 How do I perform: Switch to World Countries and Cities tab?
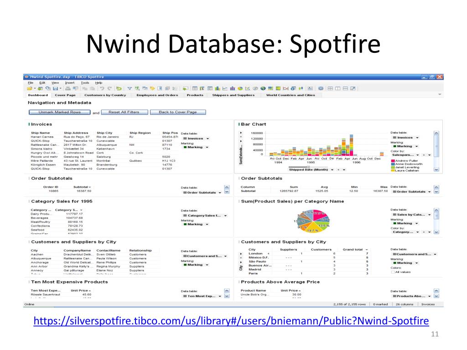291,95
